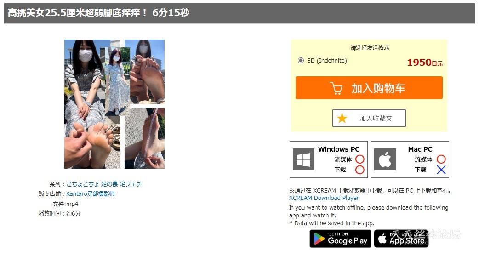Click the Mac PC 流媒体 red circle
Image resolution: width=479 pixels, height=256 pixels.
point(441,159)
